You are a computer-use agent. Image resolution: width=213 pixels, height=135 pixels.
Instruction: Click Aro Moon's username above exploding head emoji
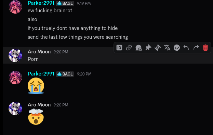(39, 105)
